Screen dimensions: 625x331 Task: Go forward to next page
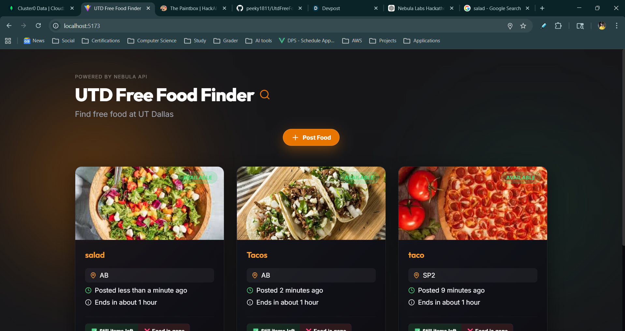pos(23,26)
